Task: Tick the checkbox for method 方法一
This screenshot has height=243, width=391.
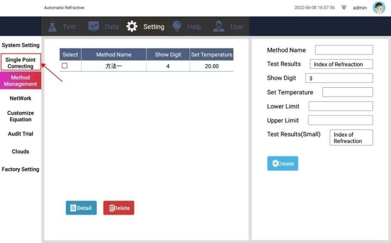Action: [65, 66]
